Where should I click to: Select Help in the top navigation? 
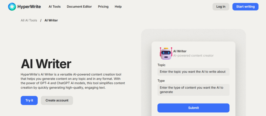coord(118,7)
